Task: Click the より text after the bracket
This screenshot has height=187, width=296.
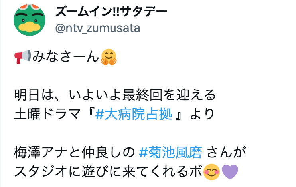Action: (x=202, y=114)
